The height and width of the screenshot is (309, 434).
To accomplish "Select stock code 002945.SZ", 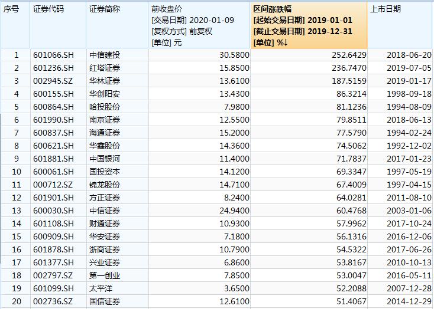I will click(53, 81).
